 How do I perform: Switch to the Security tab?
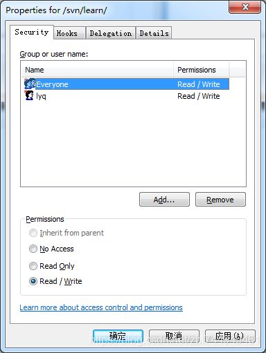click(x=32, y=32)
